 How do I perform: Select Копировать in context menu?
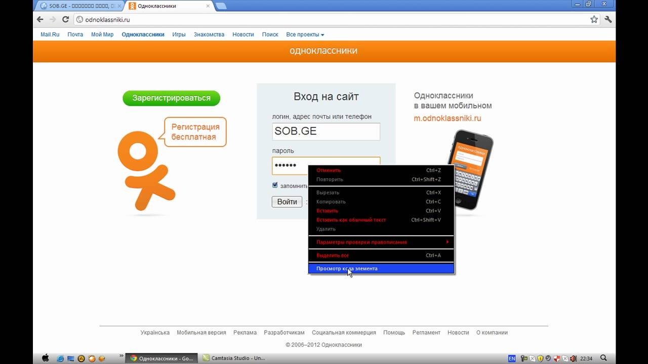click(381, 202)
